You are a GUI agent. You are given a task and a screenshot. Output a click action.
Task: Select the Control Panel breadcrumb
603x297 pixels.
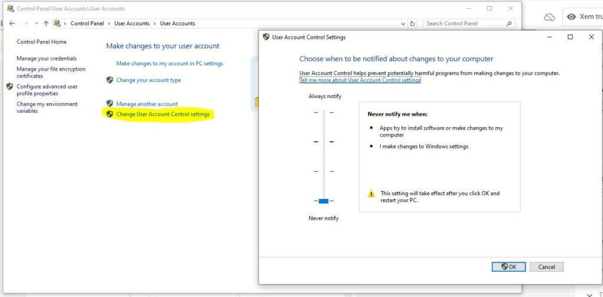pos(87,24)
